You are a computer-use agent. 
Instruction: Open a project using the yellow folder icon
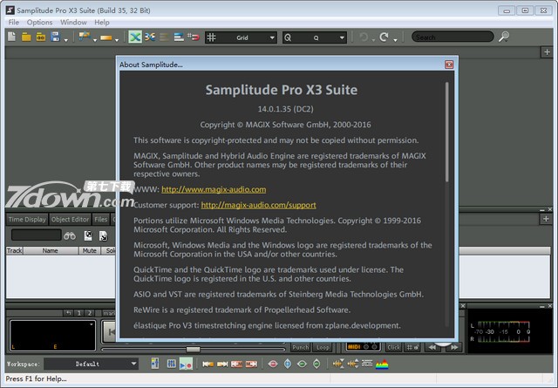coord(26,37)
